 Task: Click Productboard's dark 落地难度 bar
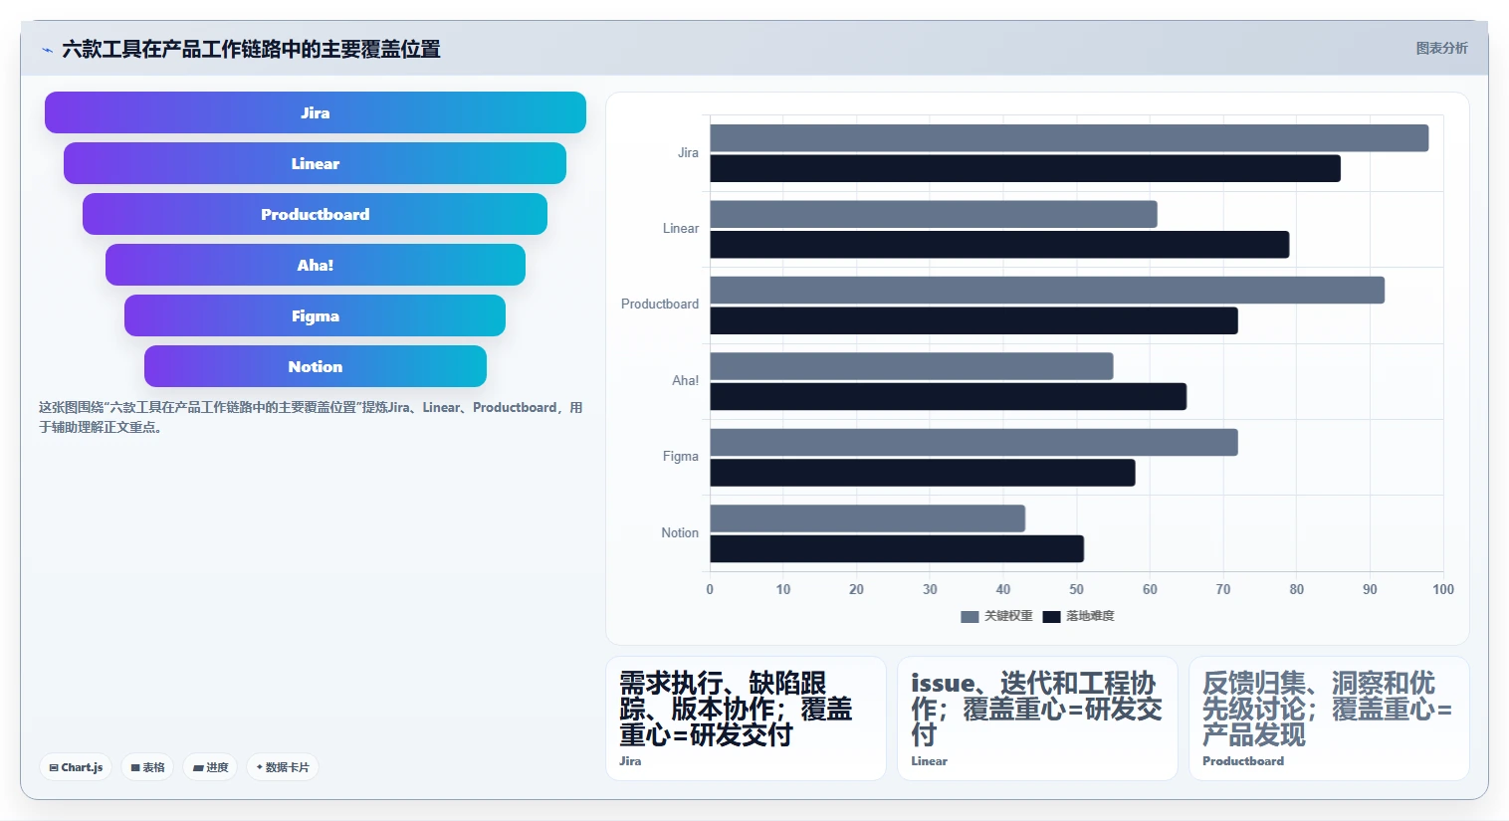tap(973, 320)
